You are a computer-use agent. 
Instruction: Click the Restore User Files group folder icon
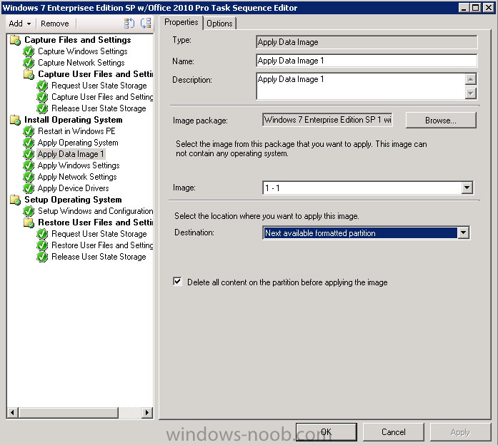(29, 222)
